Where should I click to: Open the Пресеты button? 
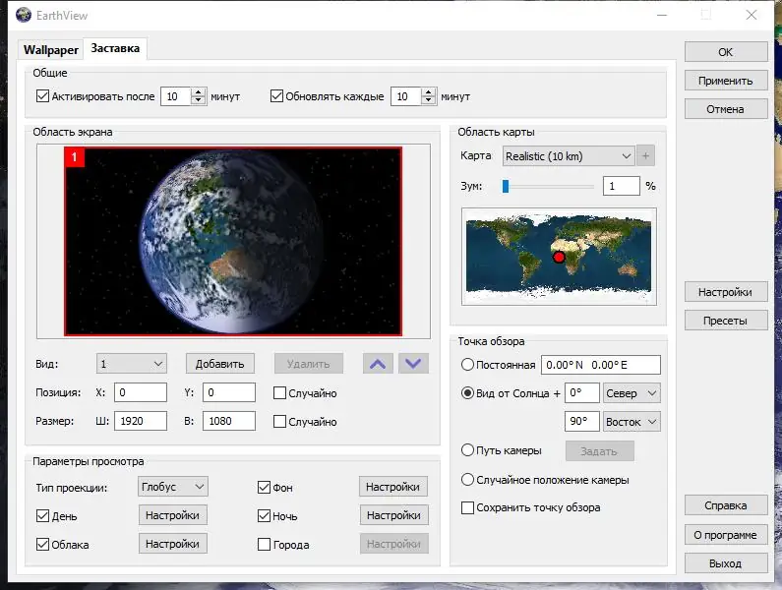(x=725, y=321)
